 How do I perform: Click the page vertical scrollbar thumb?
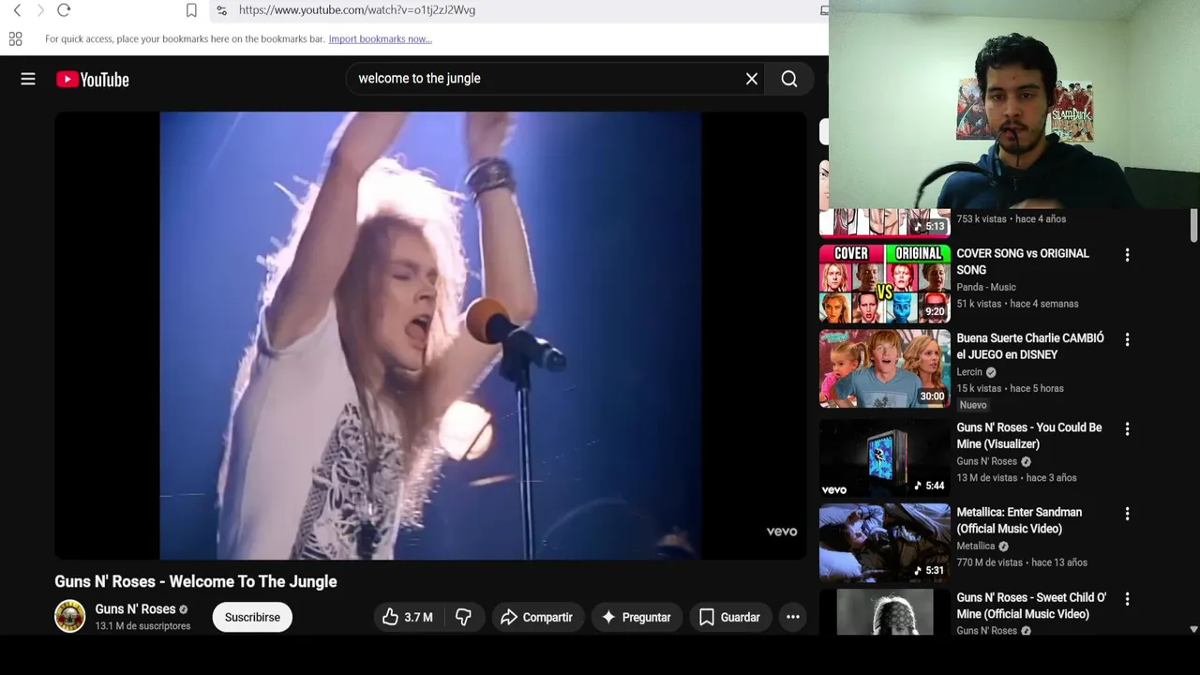click(1193, 224)
